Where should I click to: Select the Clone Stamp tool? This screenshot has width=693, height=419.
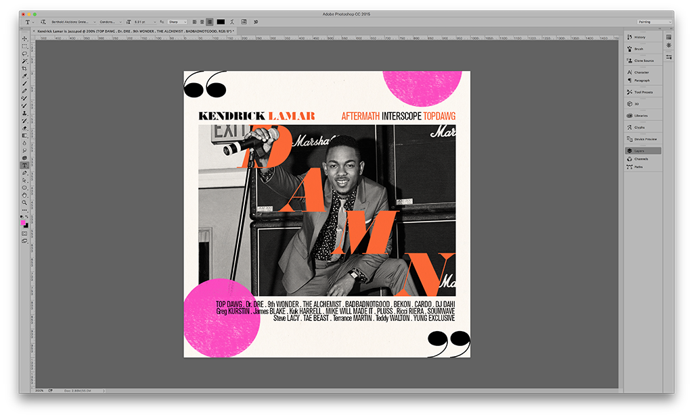coord(25,113)
